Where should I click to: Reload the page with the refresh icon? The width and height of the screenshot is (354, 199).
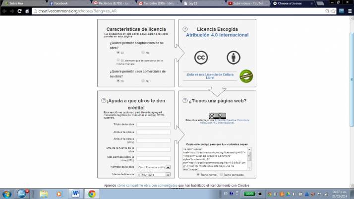coord(20,11)
